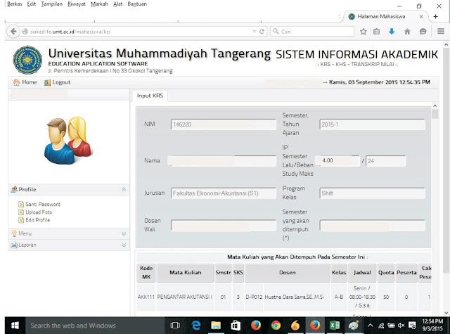Click the taskbar clock showing 12:54 PM
The image size is (450, 334).
432,325
